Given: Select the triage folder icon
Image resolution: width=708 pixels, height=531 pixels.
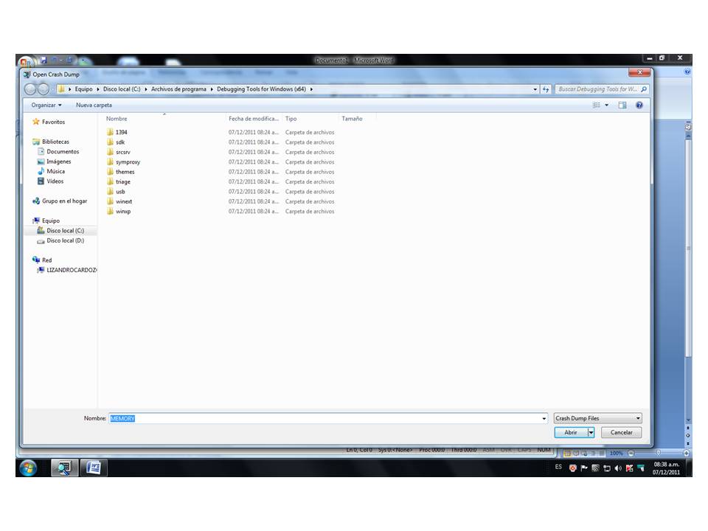Looking at the screenshot, I should pyautogui.click(x=110, y=181).
